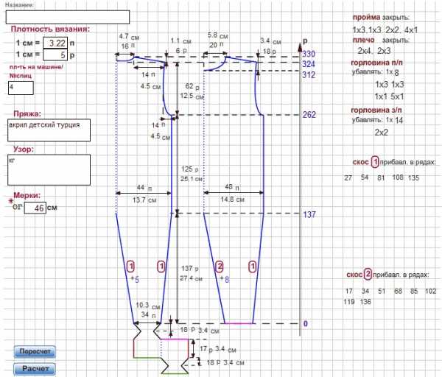
Task: Focus the Название text field
Action: pos(68,17)
